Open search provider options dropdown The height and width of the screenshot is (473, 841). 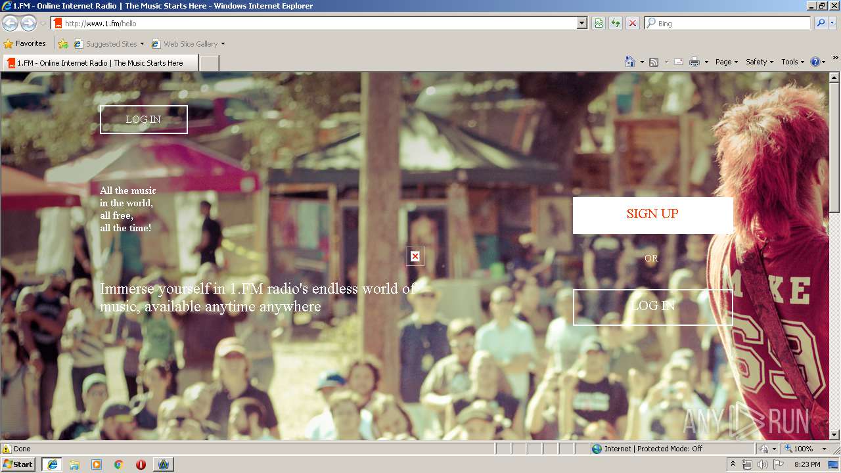[832, 24]
